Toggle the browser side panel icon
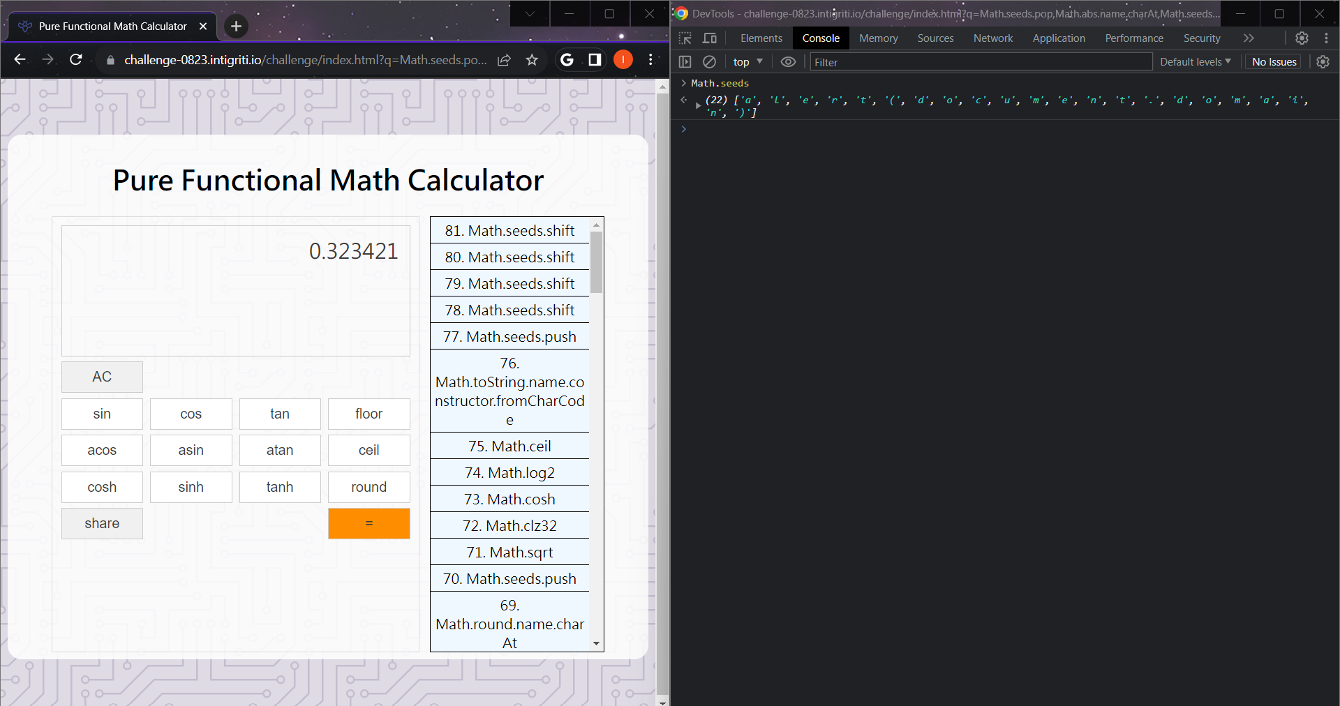Screen dimensions: 1340x706 (595, 60)
